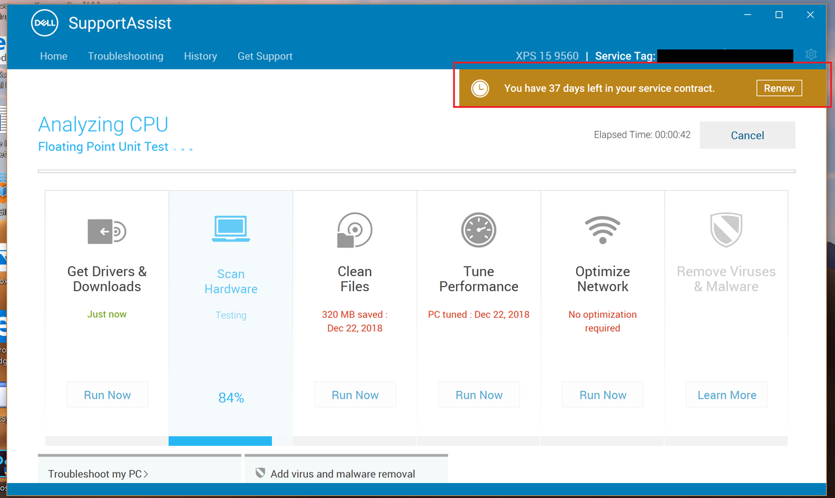Click the clock icon in the contract banner
The height and width of the screenshot is (498, 835).
(x=480, y=88)
